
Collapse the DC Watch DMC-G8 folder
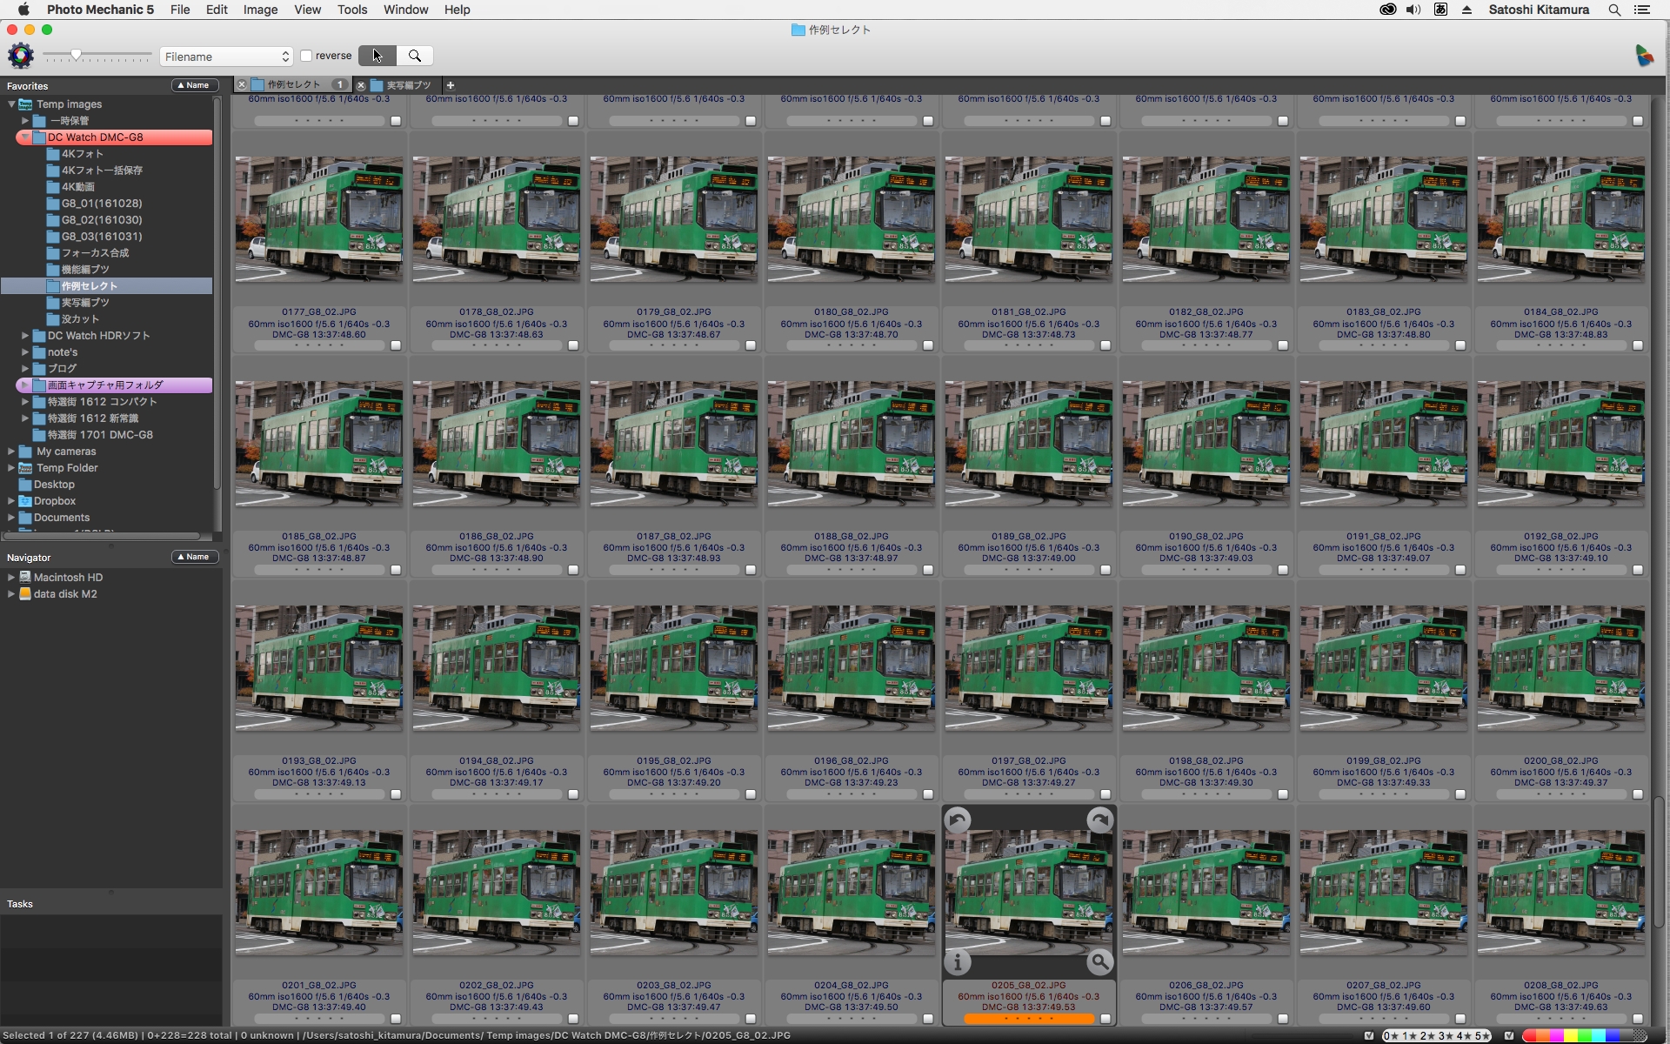(25, 137)
